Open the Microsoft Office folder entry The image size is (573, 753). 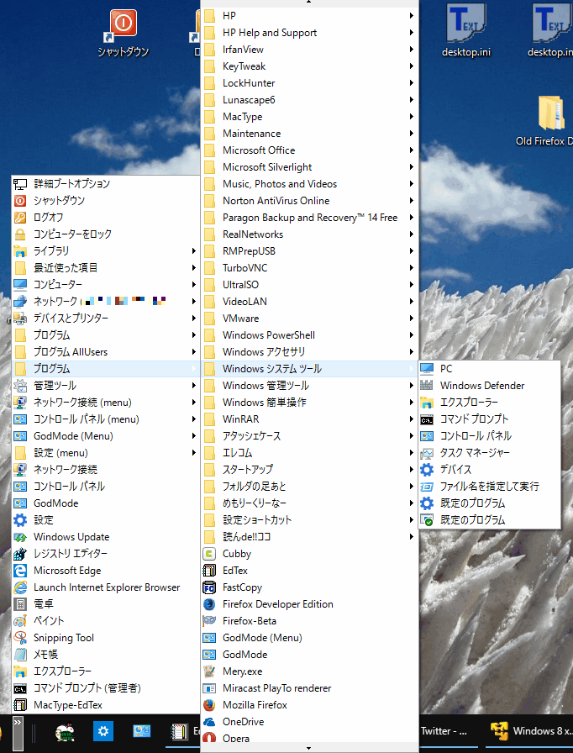point(309,150)
